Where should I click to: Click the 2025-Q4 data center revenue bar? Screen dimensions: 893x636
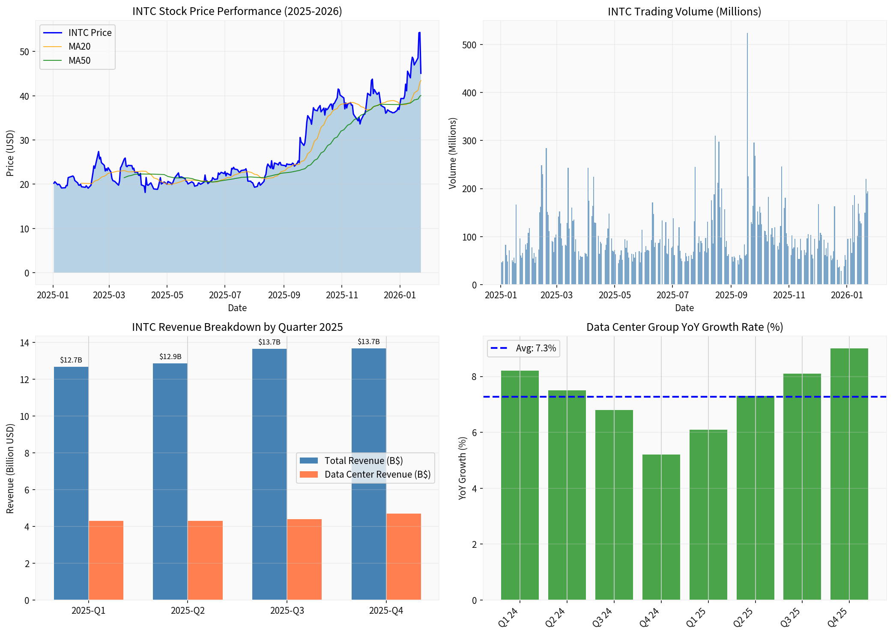(x=403, y=556)
